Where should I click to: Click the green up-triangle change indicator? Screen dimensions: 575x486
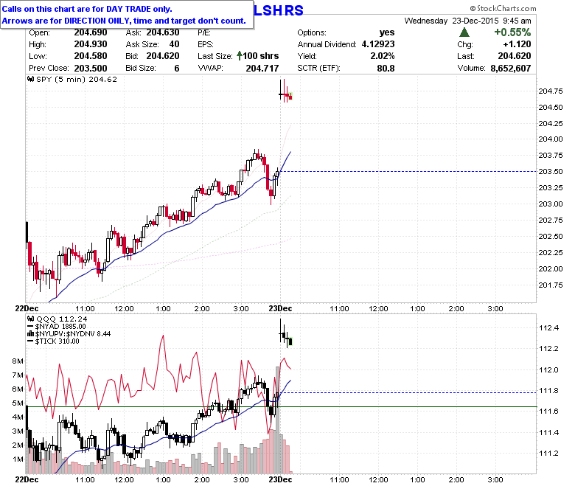click(464, 32)
